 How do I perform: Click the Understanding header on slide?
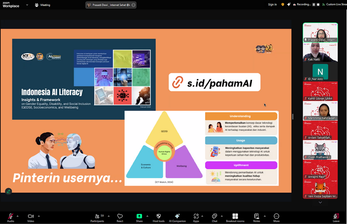point(241,116)
